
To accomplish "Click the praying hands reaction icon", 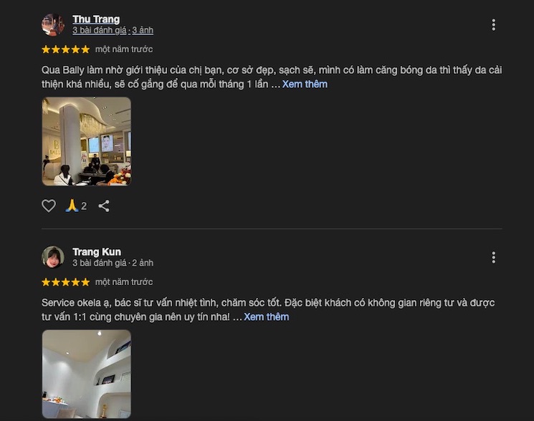I will pos(72,205).
